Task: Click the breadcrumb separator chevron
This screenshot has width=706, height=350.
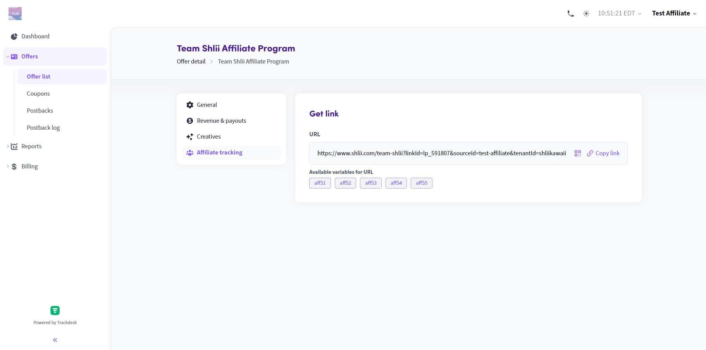Action: click(212, 62)
